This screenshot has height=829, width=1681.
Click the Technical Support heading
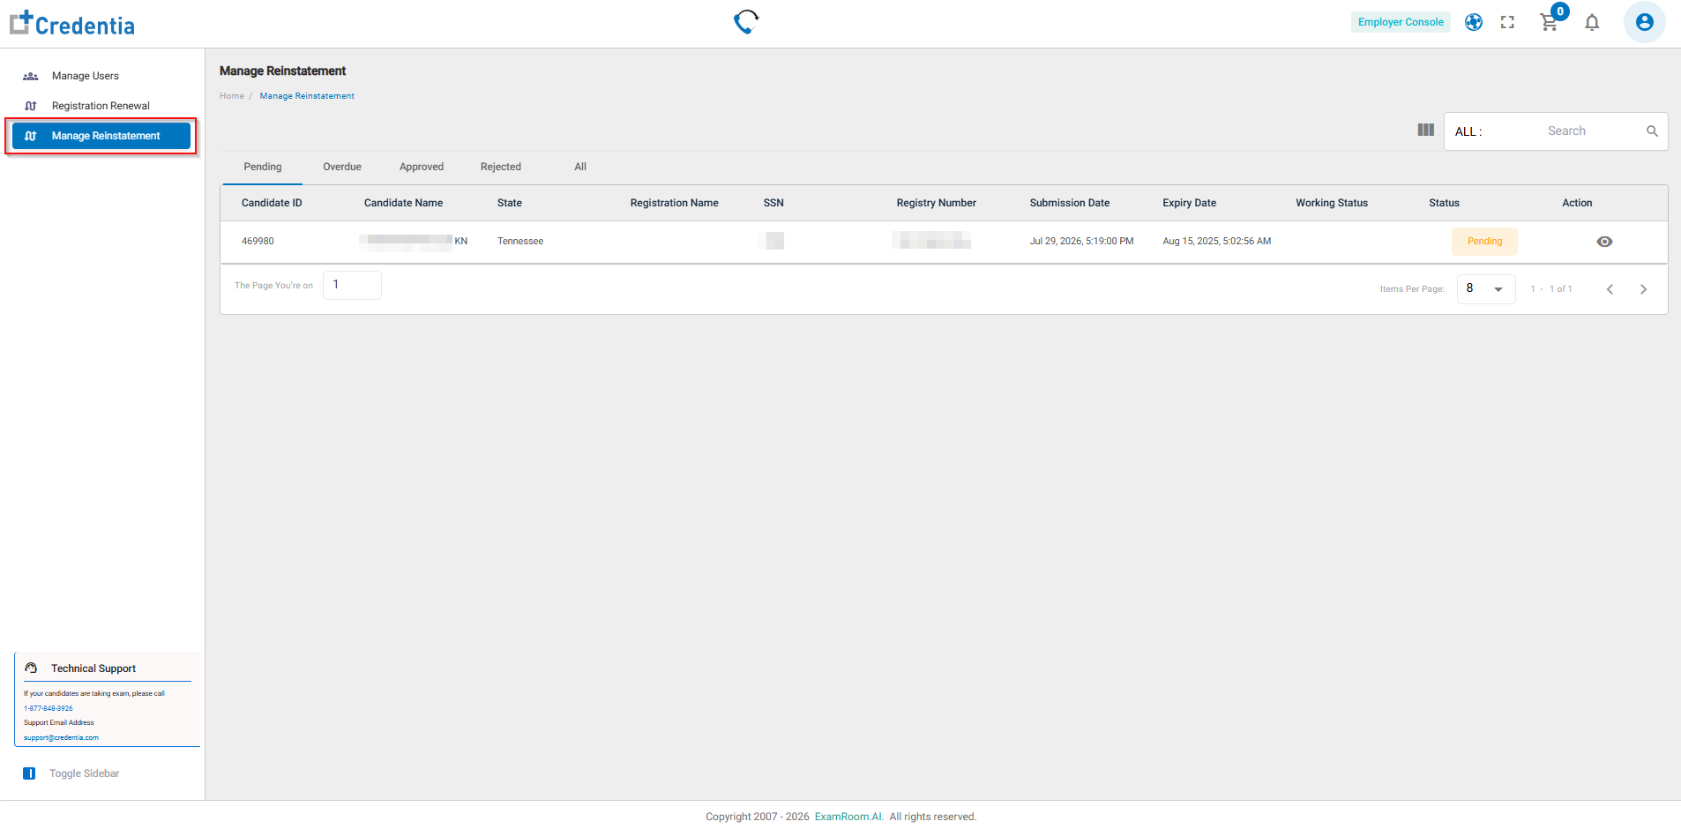click(93, 668)
